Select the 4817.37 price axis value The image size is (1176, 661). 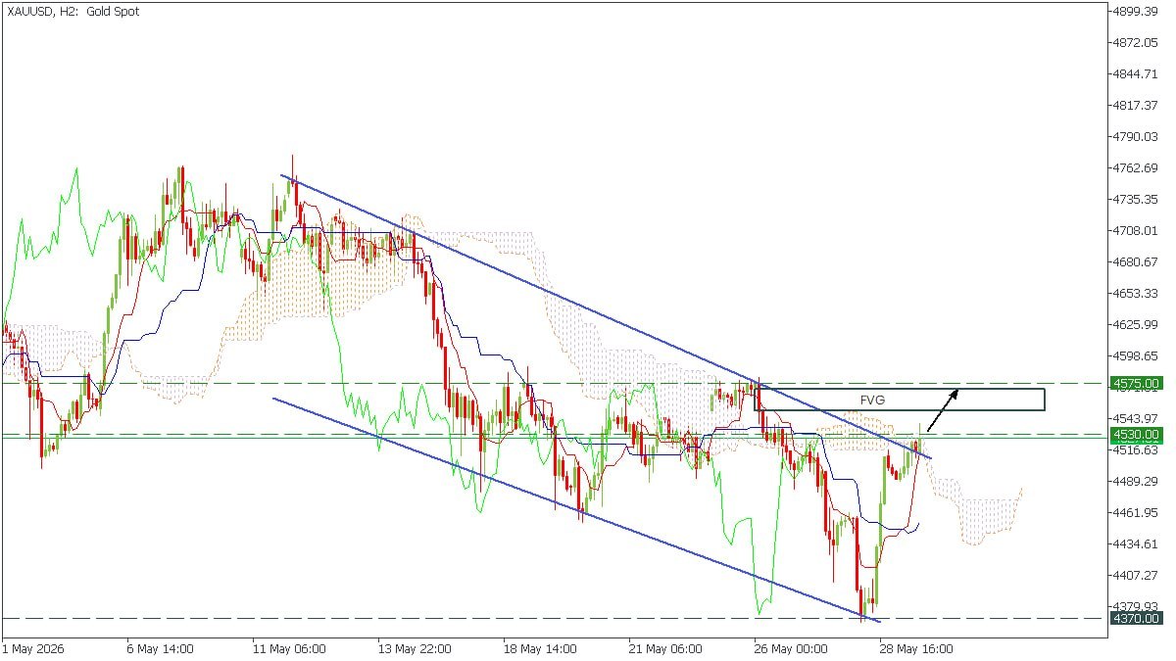coord(1137,106)
